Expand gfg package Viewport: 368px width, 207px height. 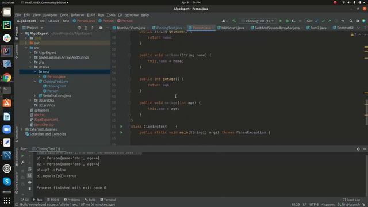(30, 62)
